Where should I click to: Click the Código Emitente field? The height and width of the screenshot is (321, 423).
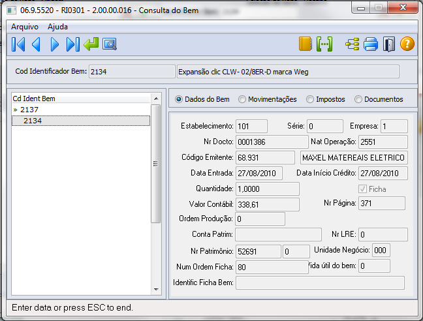point(265,158)
